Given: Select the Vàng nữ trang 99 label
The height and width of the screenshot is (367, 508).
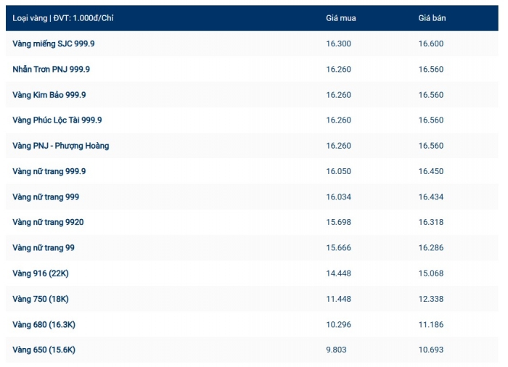Looking at the screenshot, I should [44, 248].
